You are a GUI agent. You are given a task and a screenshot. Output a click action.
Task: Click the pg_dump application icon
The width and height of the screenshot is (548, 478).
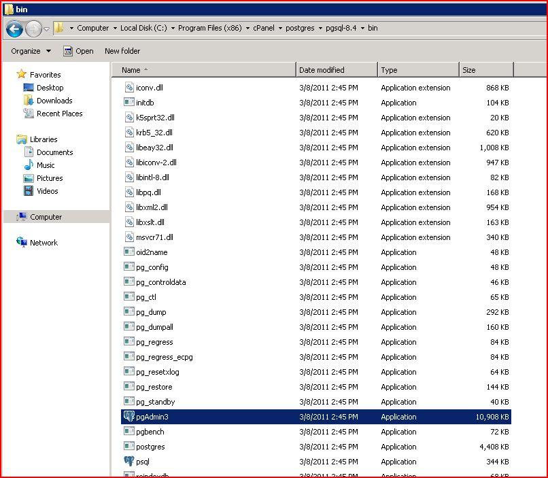point(129,311)
